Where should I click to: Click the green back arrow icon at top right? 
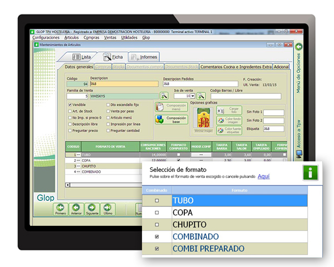click(x=299, y=46)
